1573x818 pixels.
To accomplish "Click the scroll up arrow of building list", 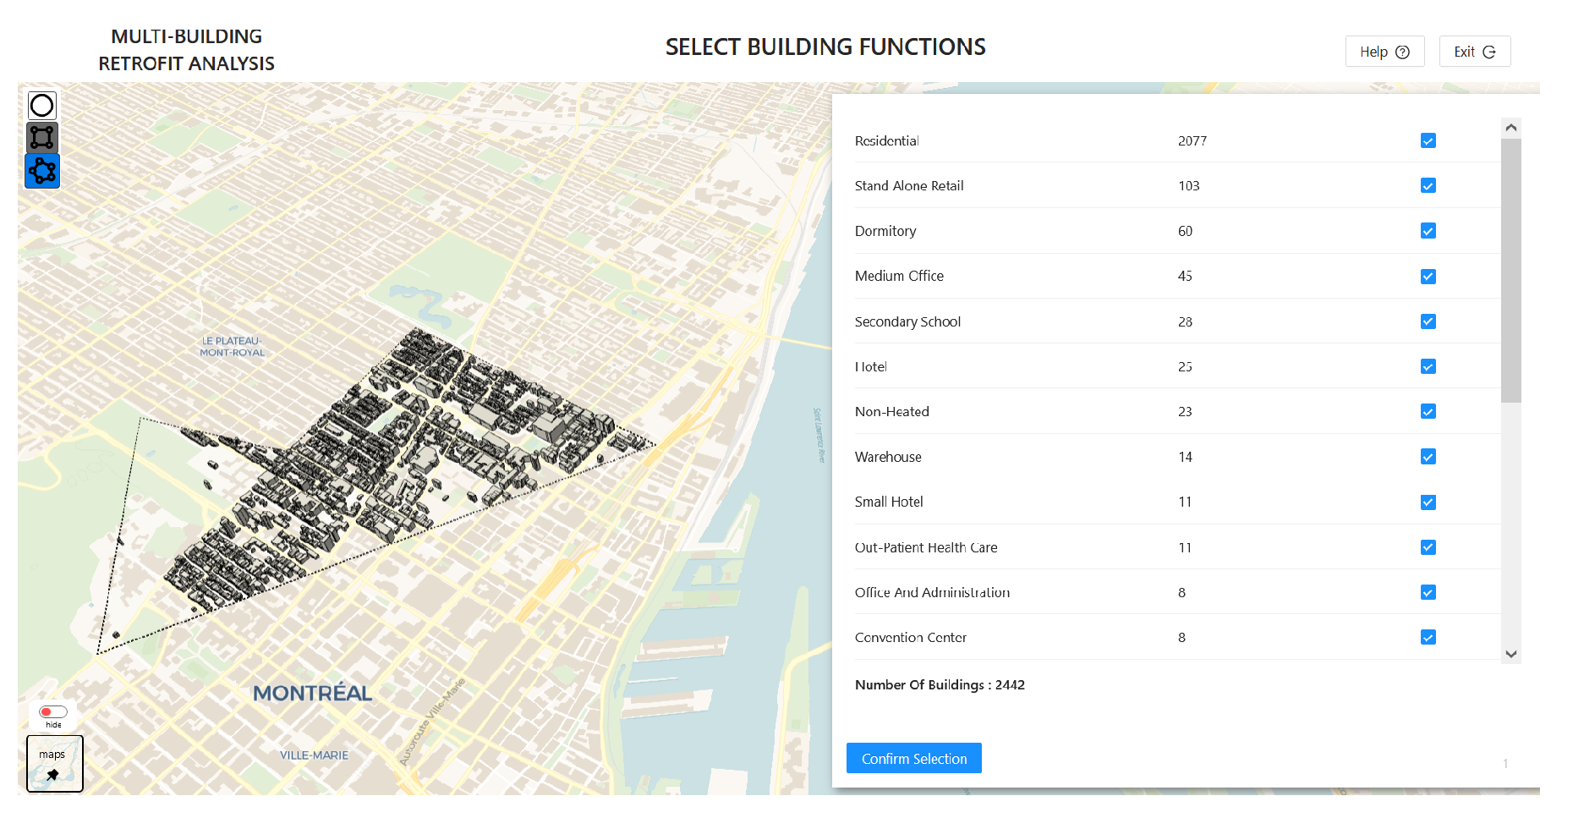I will pos(1510,128).
